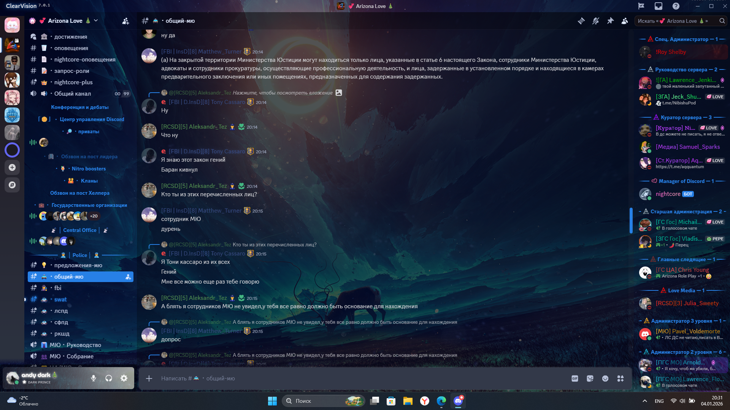Expand the Arizona Love server dropdown
730x410 pixels.
coord(96,20)
